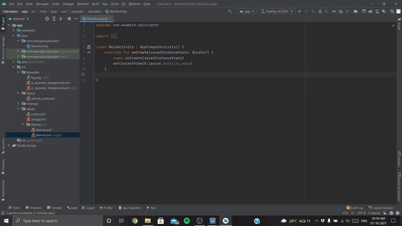The width and height of the screenshot is (402, 226).
Task: Toggle the Build Variants side panel
Action: click(3, 190)
